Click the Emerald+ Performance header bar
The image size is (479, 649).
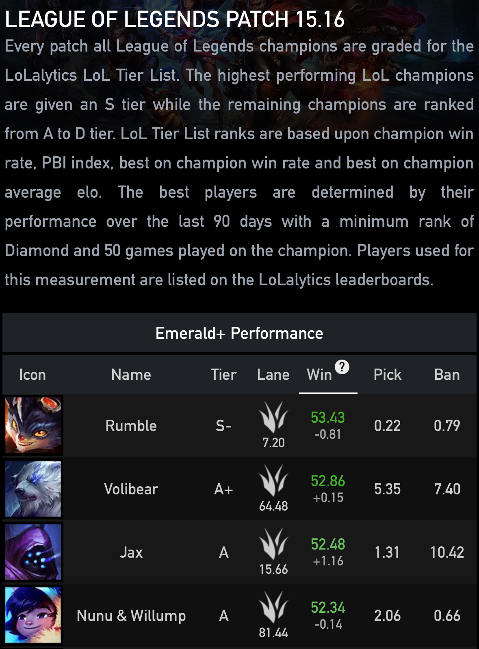coord(239,333)
